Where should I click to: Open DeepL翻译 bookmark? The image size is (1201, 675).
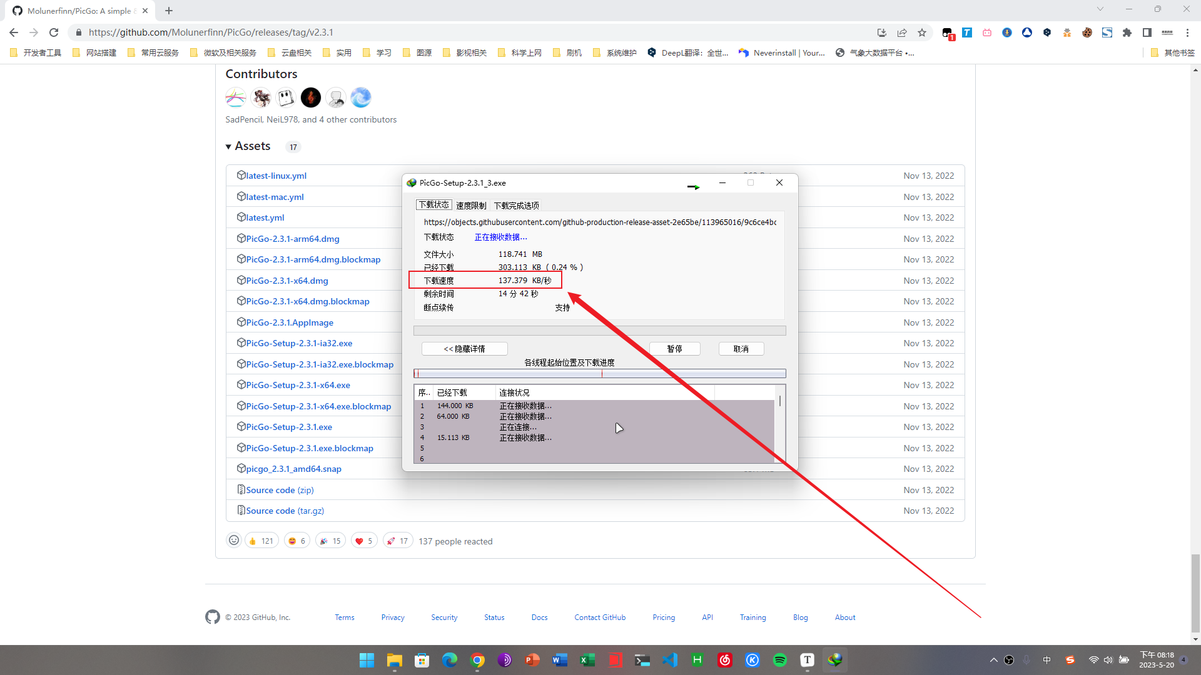point(688,53)
